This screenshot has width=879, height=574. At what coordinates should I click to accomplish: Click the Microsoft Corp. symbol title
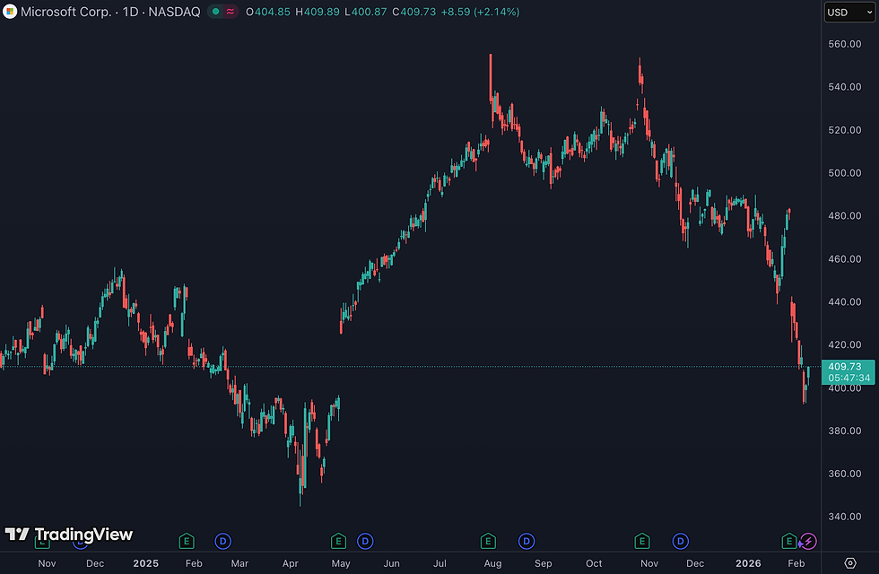coord(65,12)
